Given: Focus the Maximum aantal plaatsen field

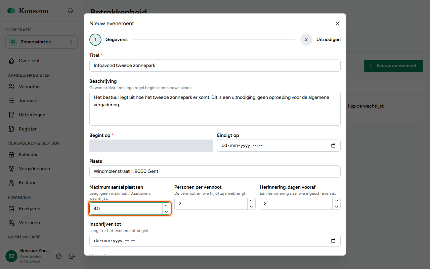Looking at the screenshot, I should tap(130, 208).
